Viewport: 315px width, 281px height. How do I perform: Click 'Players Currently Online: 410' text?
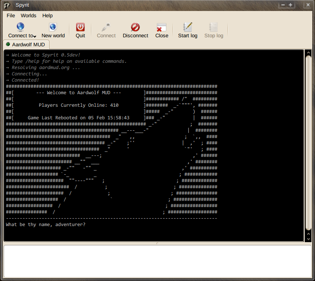tap(78, 105)
